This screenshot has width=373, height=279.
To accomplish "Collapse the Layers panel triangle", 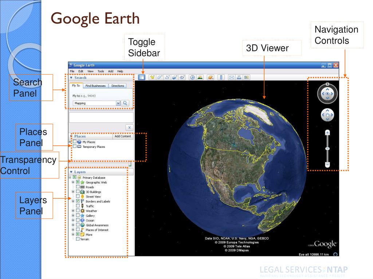I will pos(71,172).
